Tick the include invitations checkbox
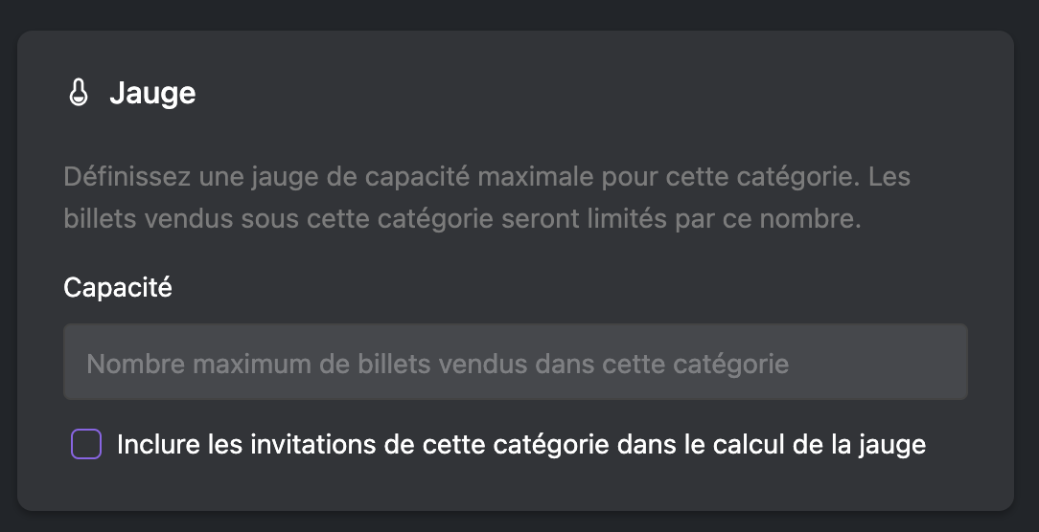This screenshot has height=532, width=1039. click(x=86, y=444)
